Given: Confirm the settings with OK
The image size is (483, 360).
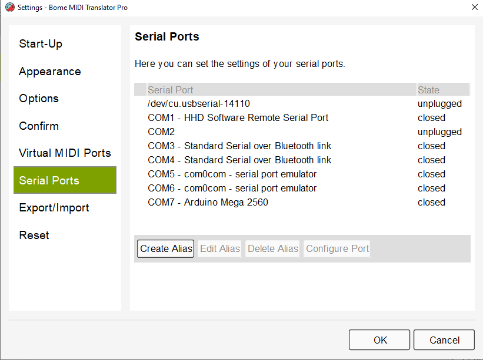Looking at the screenshot, I should [x=379, y=339].
